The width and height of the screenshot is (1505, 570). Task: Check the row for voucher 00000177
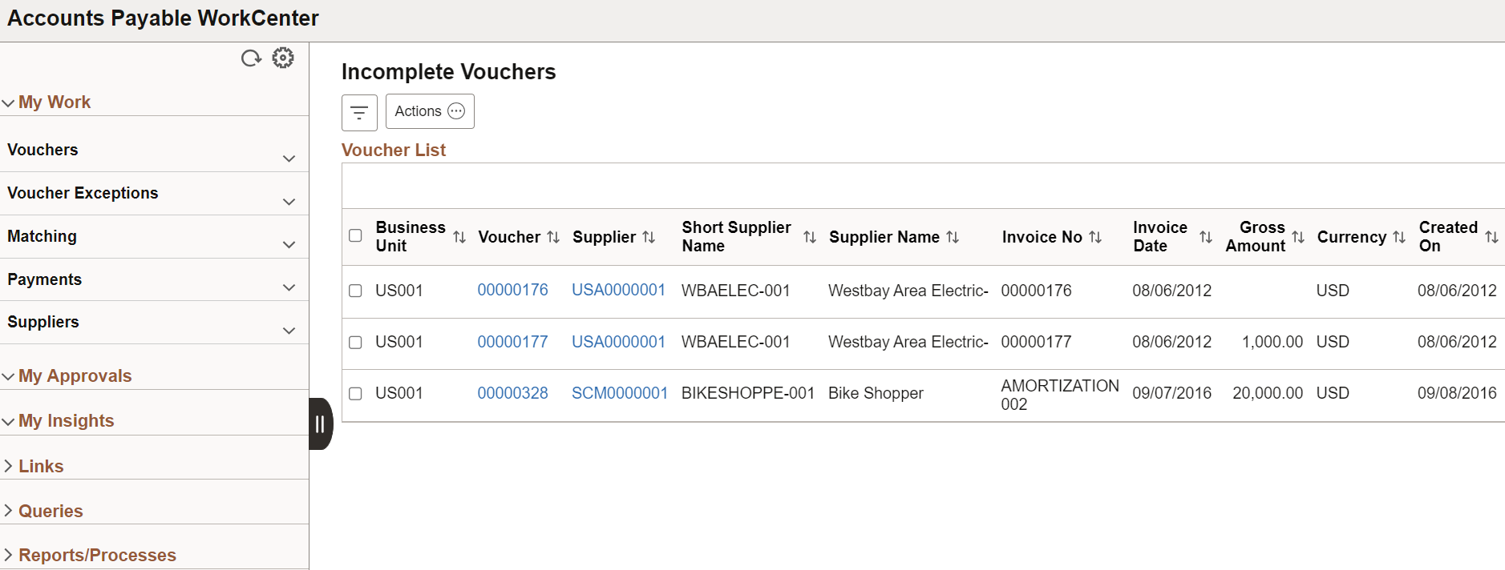click(x=355, y=342)
